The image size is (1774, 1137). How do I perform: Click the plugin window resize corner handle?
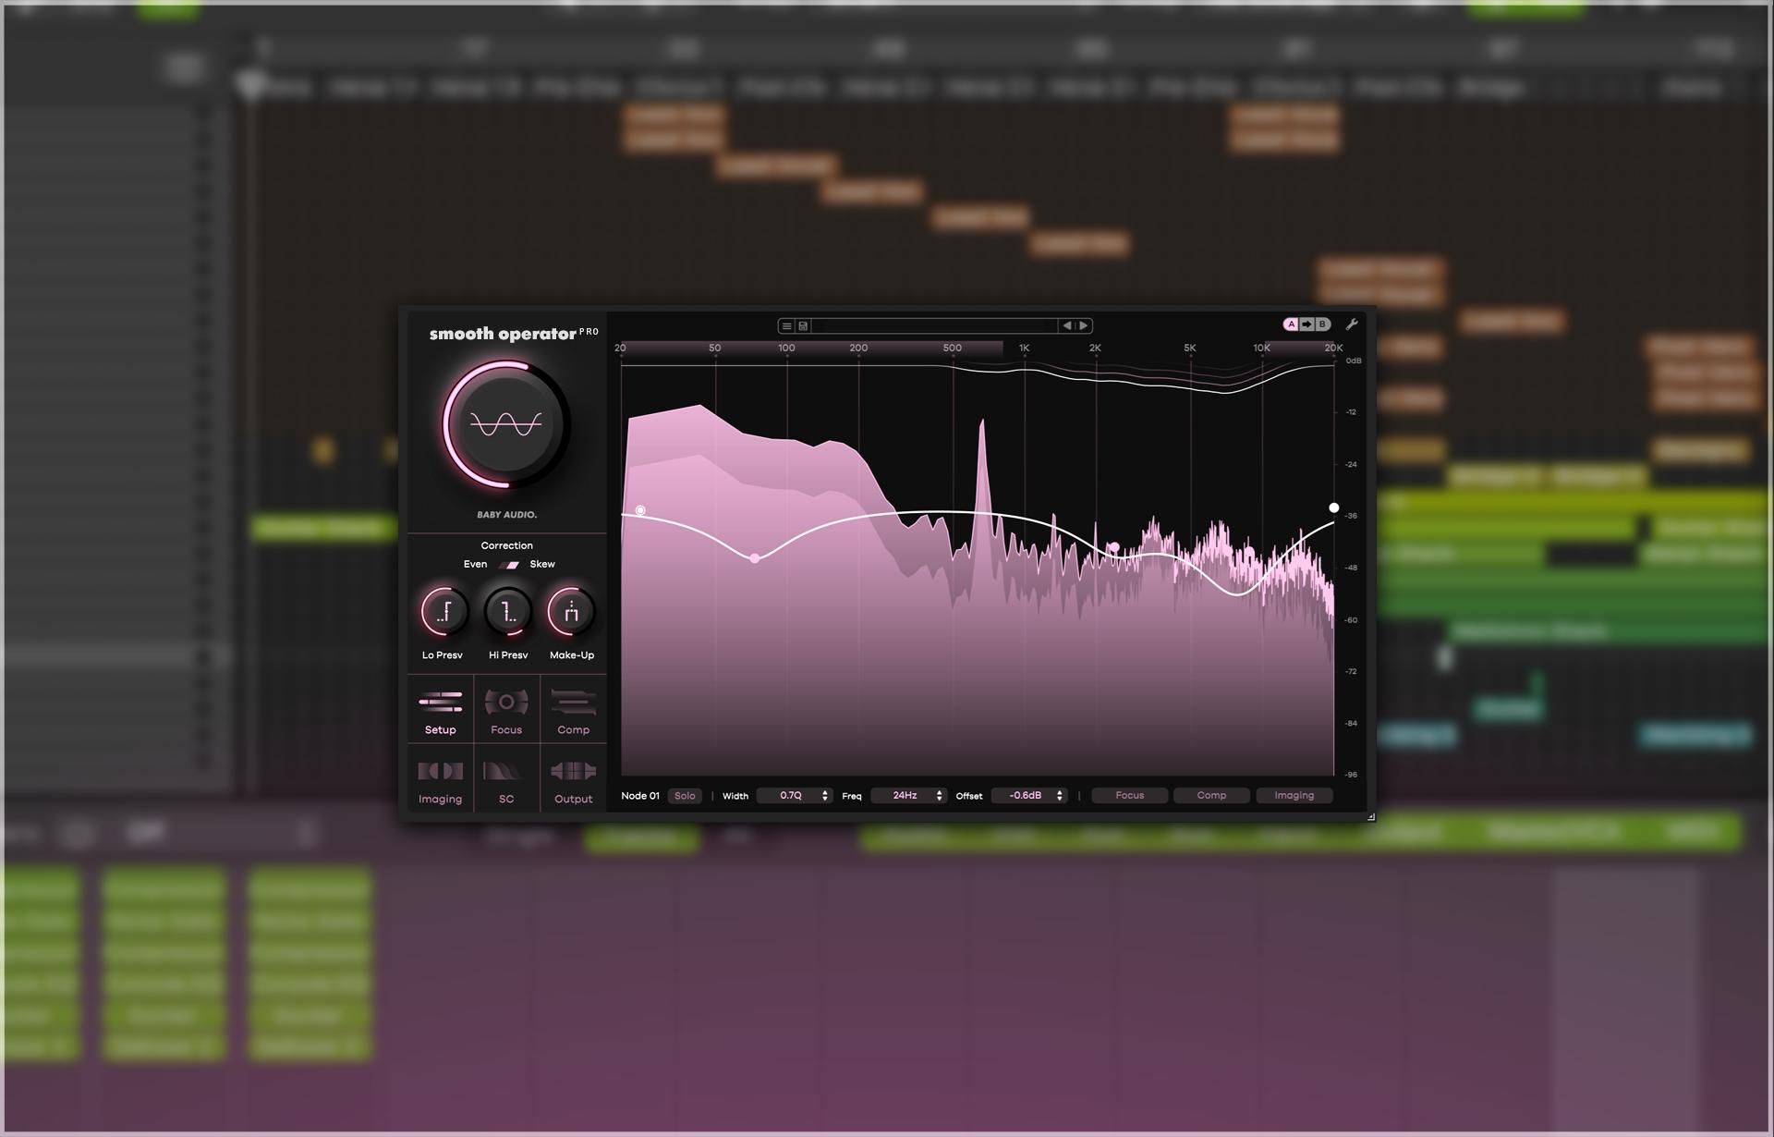[x=1370, y=816]
